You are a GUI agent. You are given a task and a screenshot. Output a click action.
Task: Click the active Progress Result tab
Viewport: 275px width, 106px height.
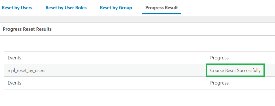click(161, 8)
